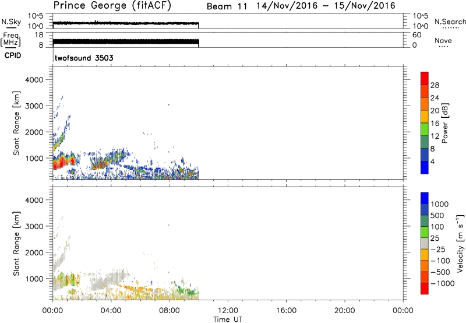Pick the yellow-orange 16–20 dB power segment
Image resolution: width=466 pixels, height=323 pixels.
(x=425, y=117)
